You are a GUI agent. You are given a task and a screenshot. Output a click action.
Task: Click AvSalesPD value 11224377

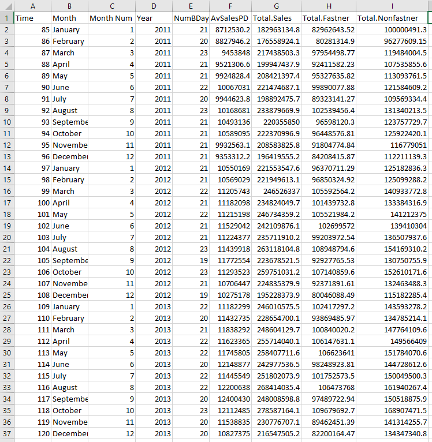tap(230, 237)
